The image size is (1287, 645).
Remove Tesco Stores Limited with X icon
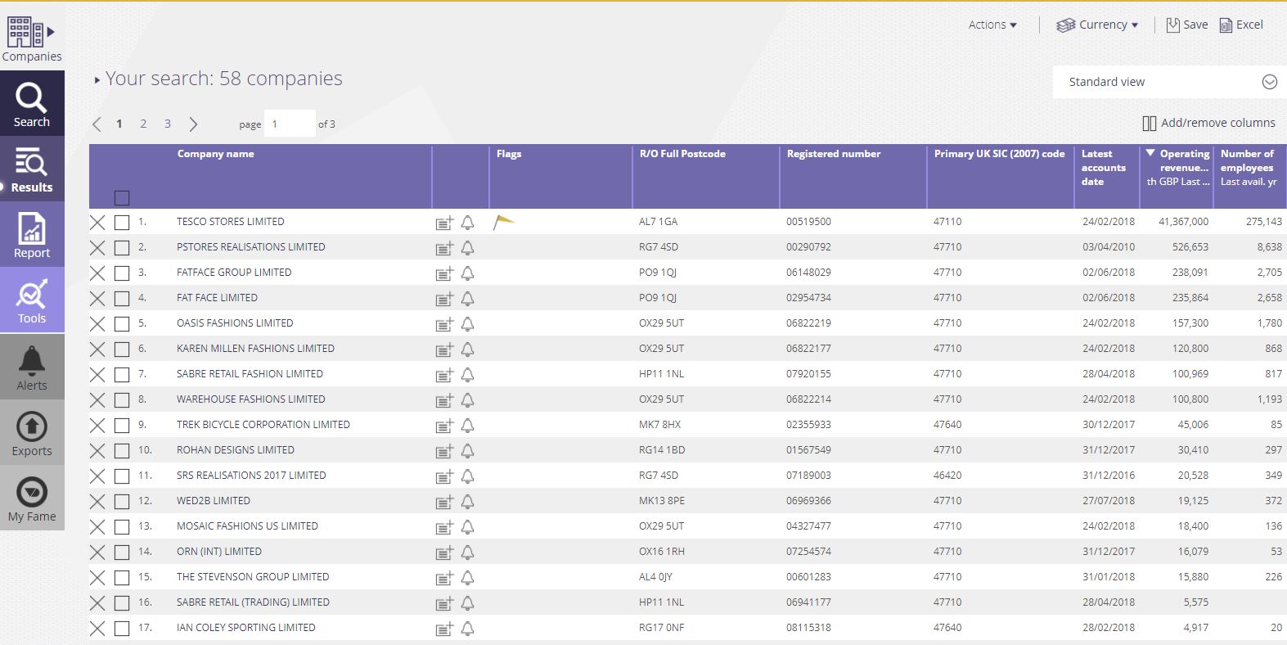tap(97, 222)
